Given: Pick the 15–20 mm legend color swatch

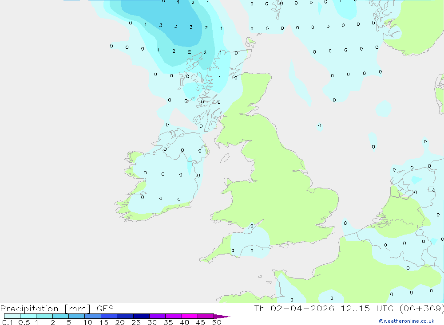Looking at the screenshot, I should coord(109,316).
